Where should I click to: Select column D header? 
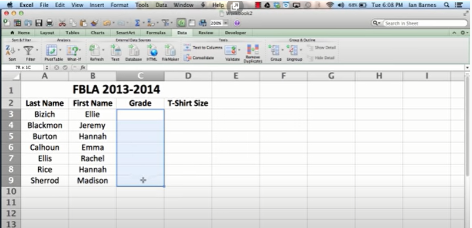[188, 76]
